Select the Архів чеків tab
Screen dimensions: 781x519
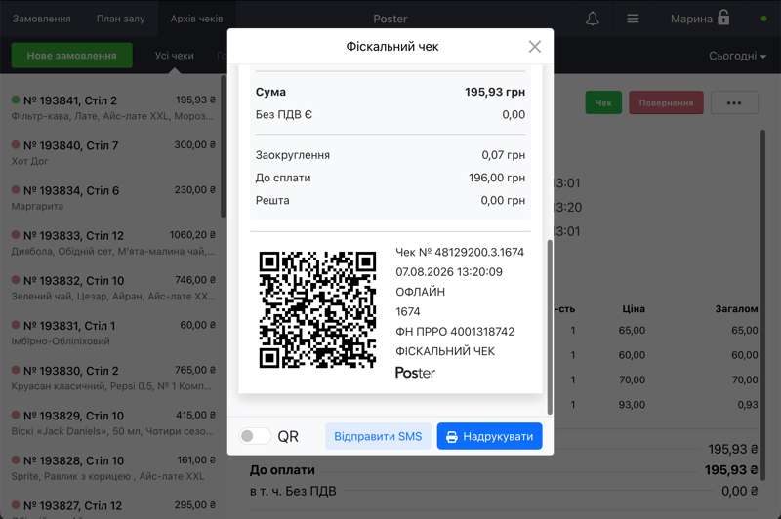(197, 19)
